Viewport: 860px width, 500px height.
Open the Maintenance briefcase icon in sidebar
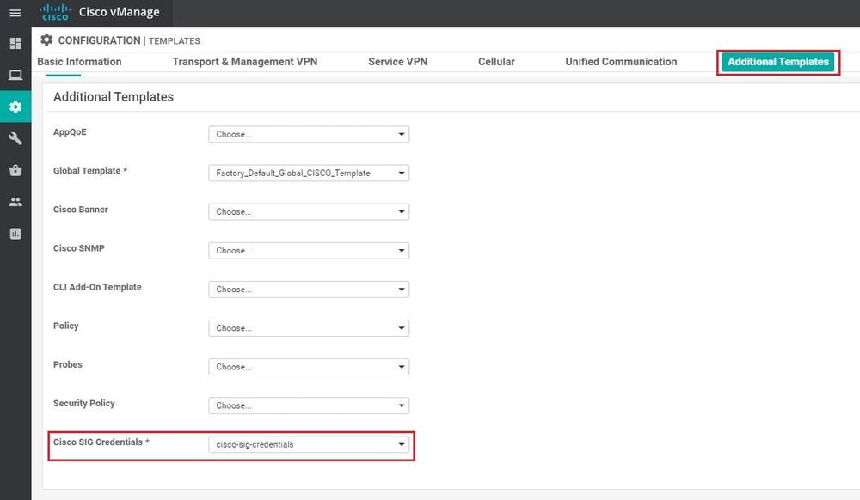tap(15, 170)
